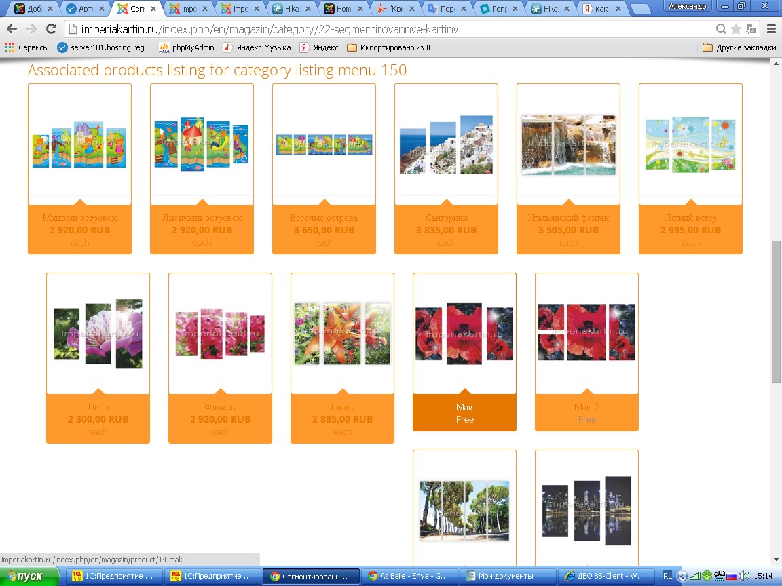Open the Итальянский фонтан product image
782x586 pixels.
point(569,144)
